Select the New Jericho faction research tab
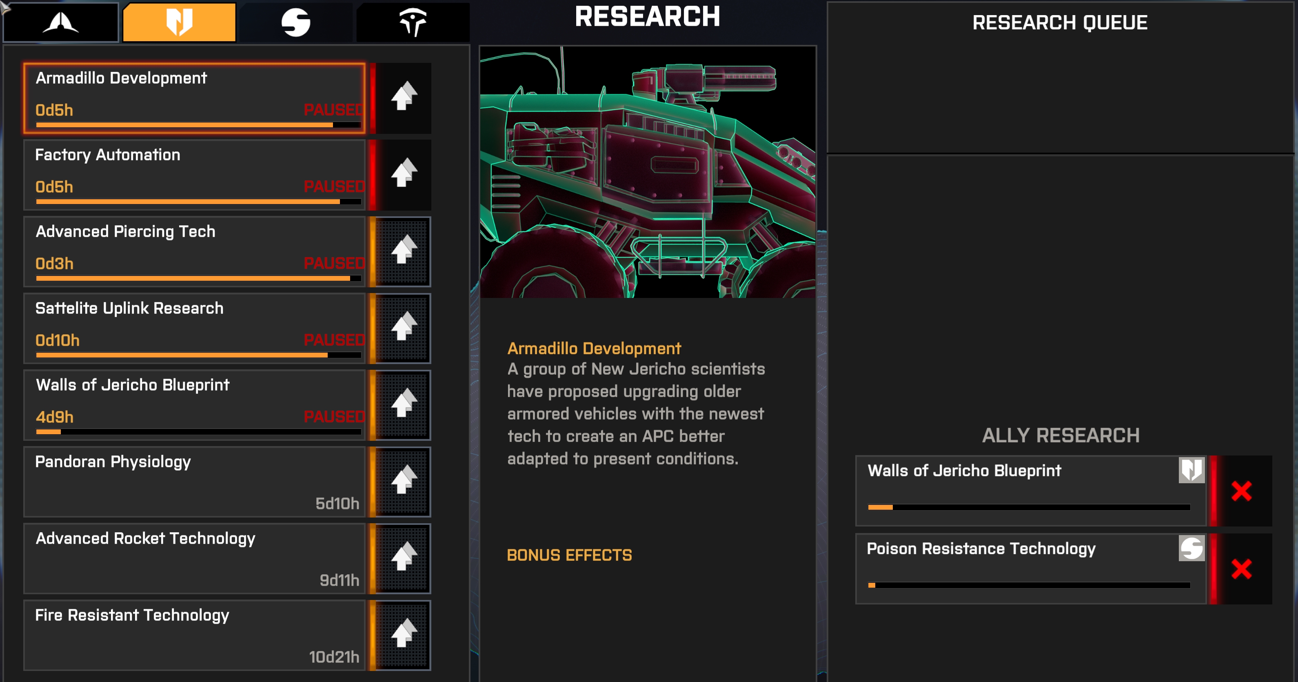This screenshot has width=1298, height=682. click(180, 22)
